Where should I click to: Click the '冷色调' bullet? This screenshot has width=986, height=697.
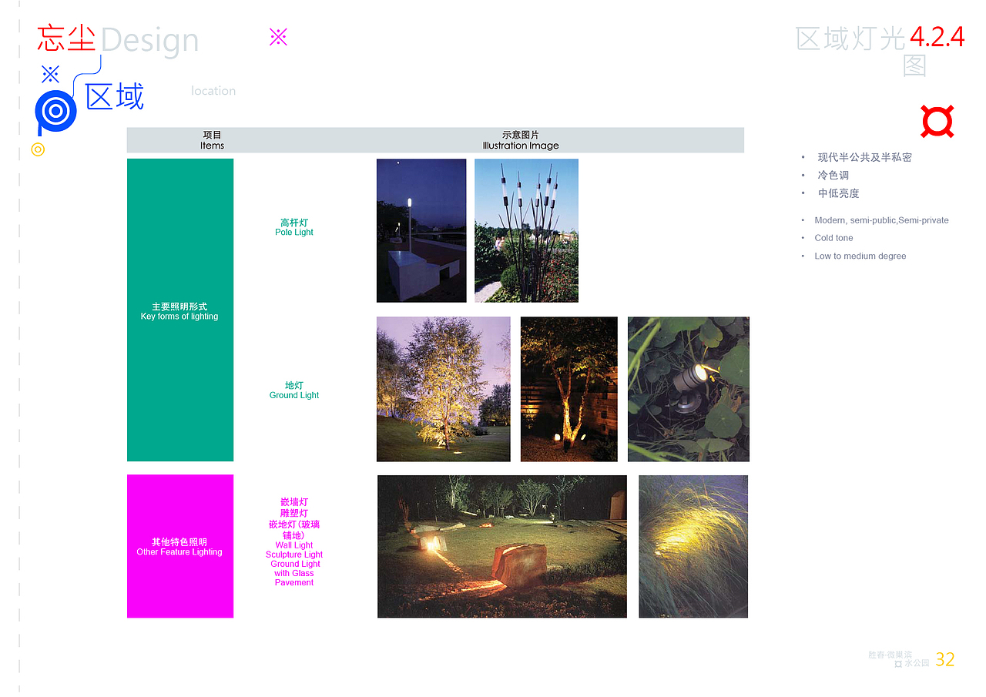833,176
